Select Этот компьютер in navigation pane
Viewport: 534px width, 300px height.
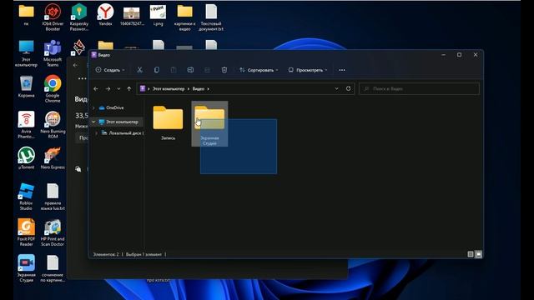click(122, 122)
